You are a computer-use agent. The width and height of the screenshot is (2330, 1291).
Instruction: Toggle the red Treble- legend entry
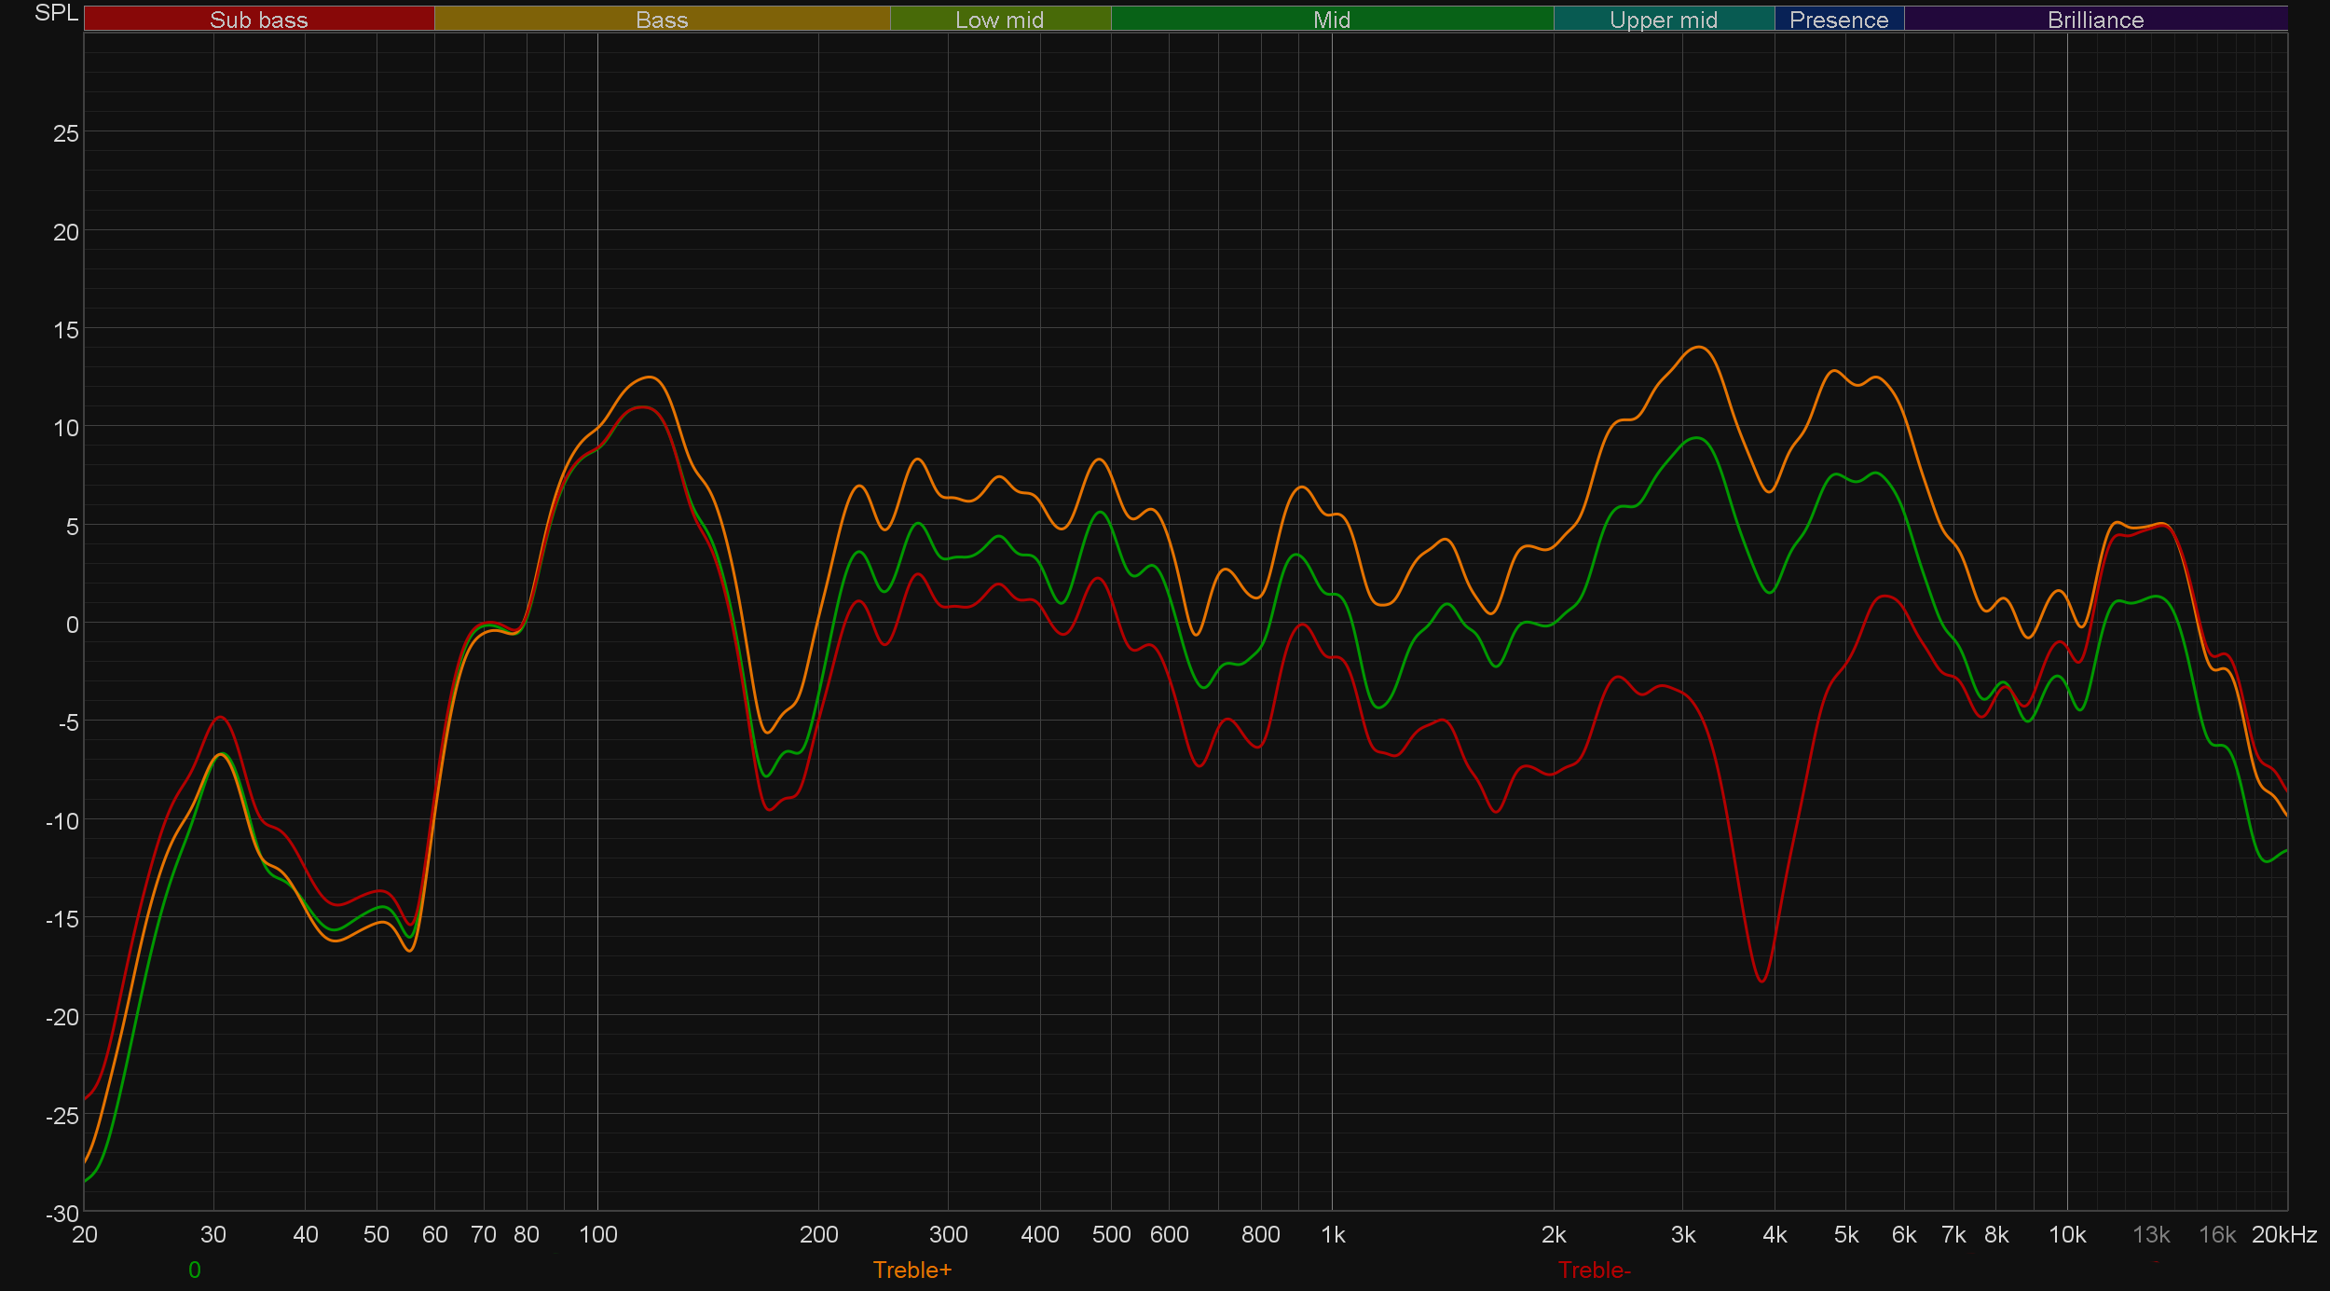coord(1594,1270)
